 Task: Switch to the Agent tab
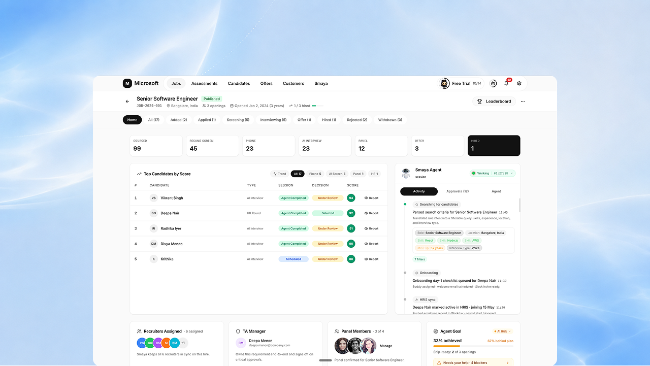pos(496,191)
